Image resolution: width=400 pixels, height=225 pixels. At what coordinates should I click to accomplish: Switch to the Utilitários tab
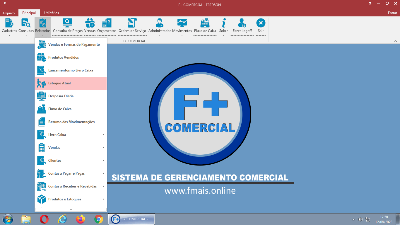coord(52,13)
